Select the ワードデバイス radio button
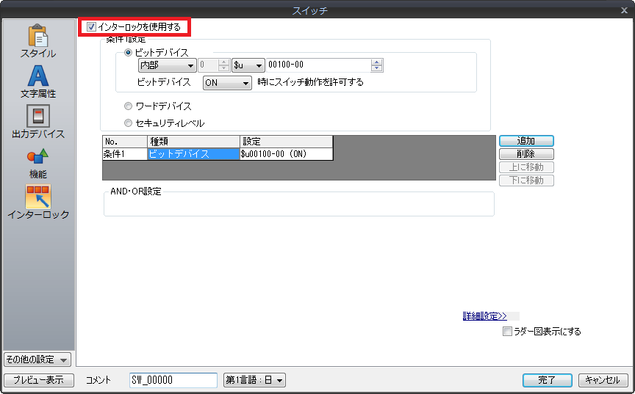This screenshot has height=394, width=635. click(129, 106)
